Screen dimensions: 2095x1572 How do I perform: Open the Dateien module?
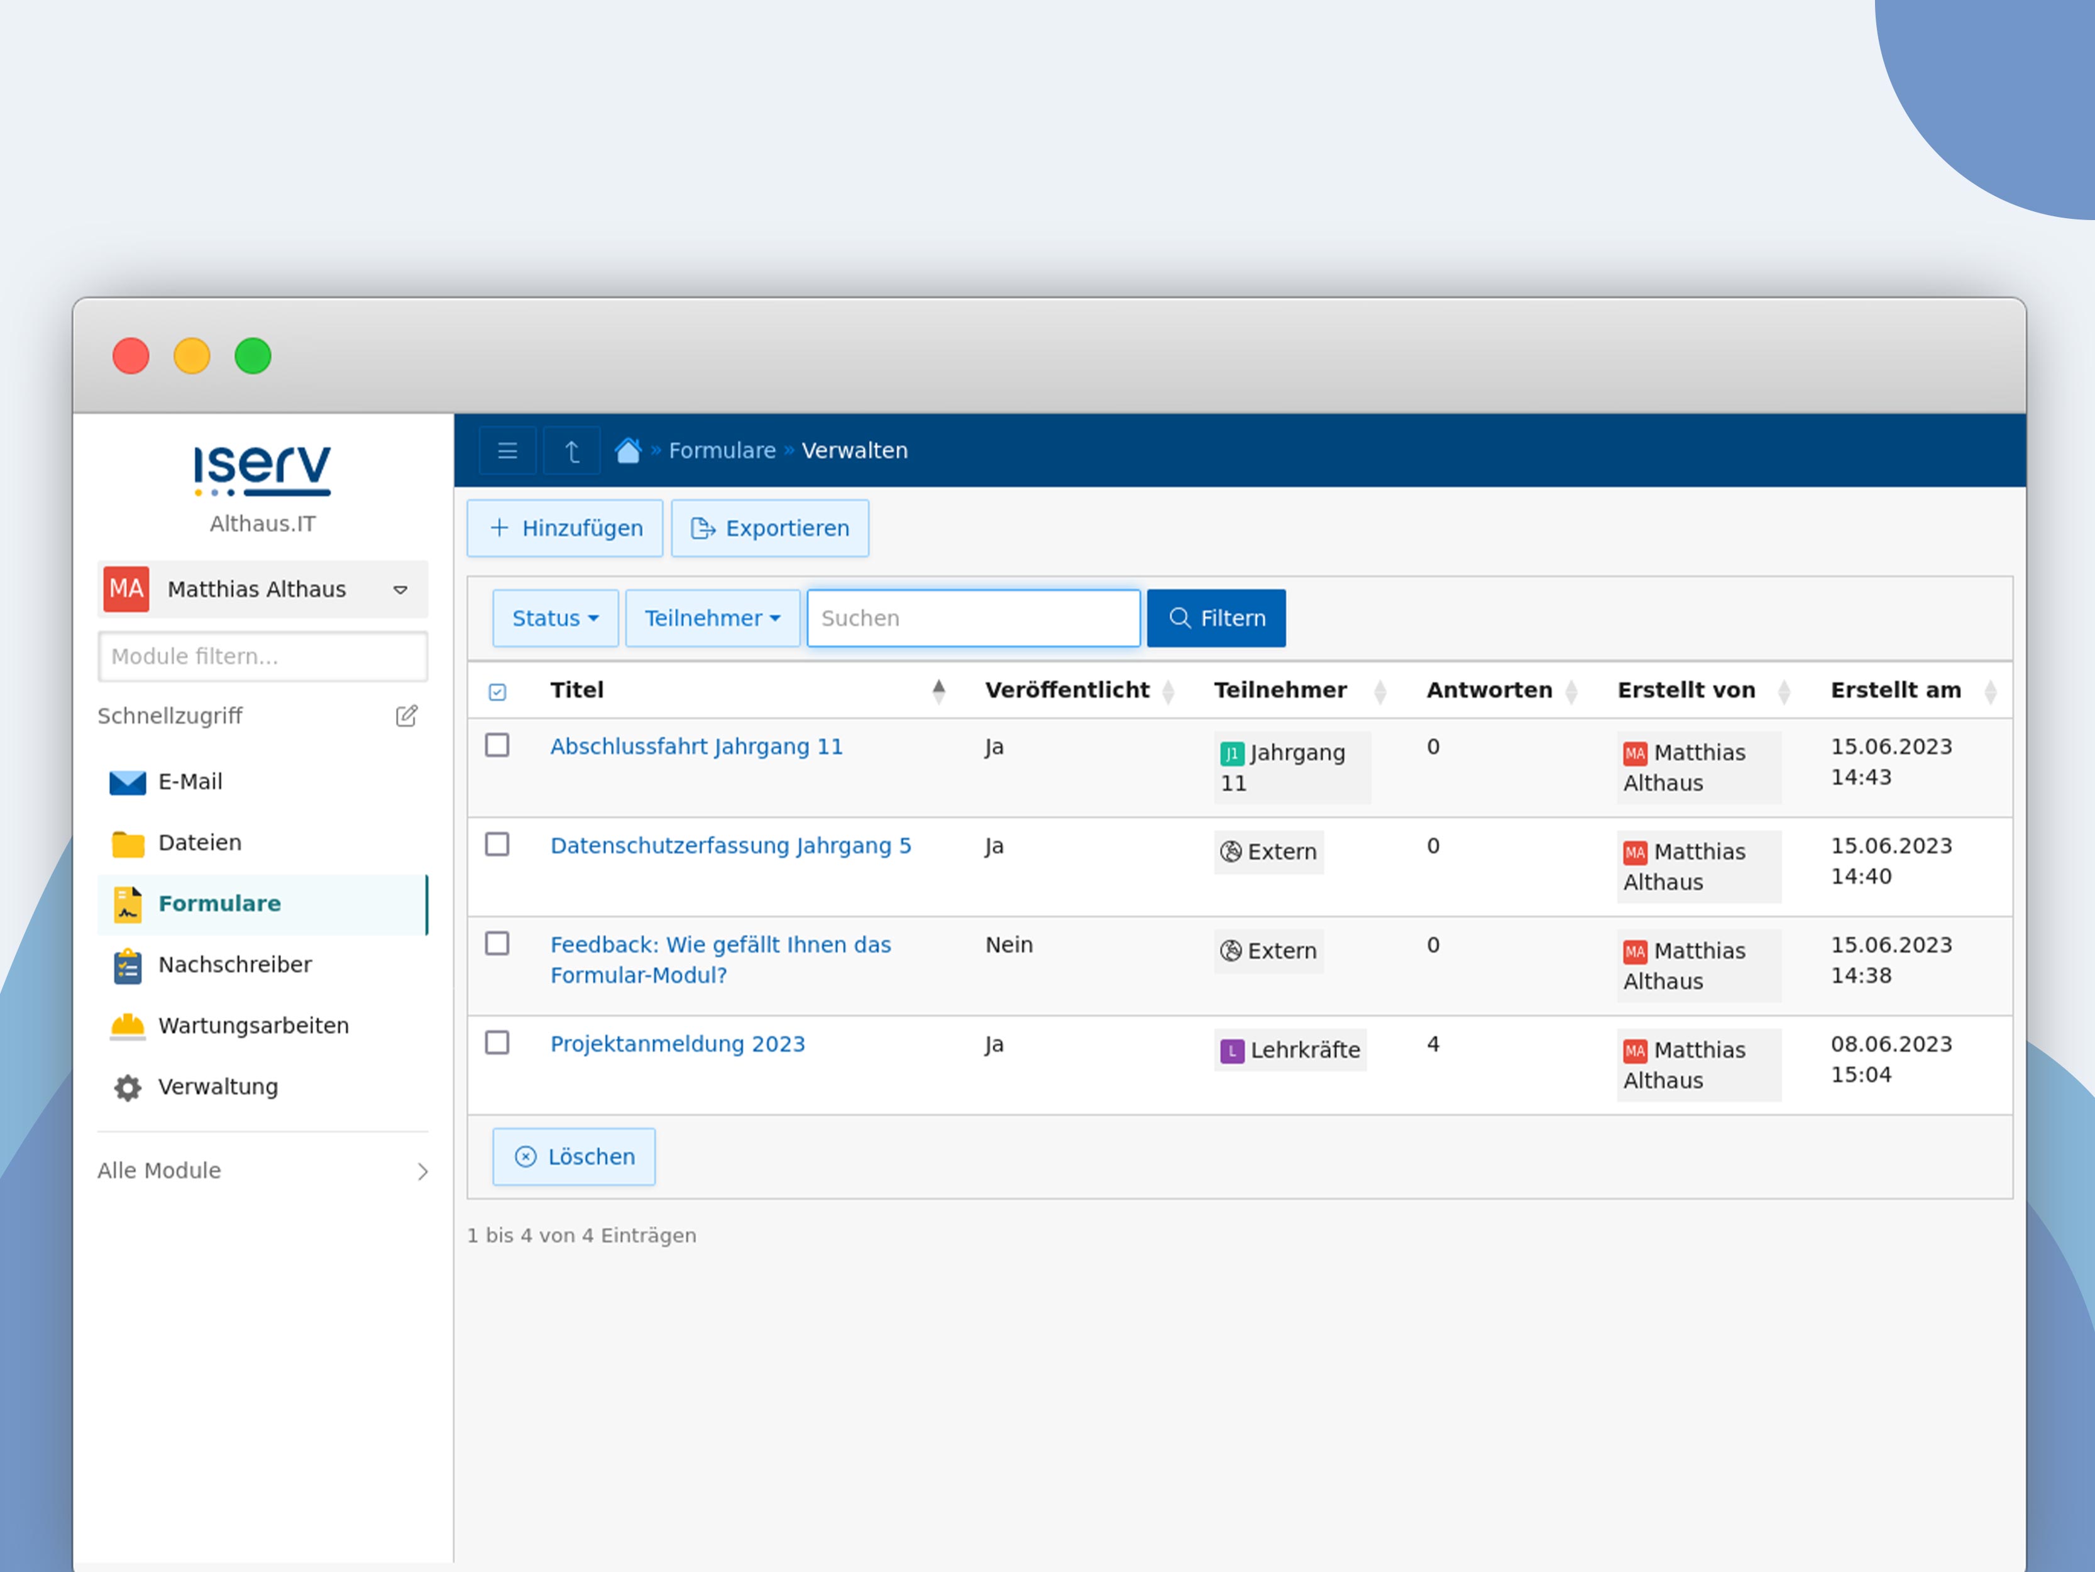point(262,843)
